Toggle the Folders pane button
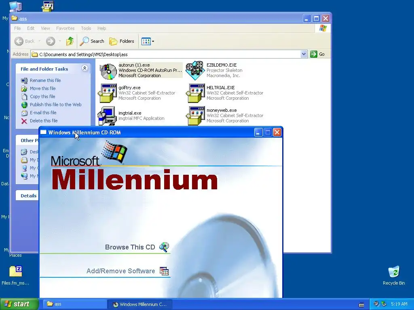This screenshot has width=414, height=310. [122, 41]
